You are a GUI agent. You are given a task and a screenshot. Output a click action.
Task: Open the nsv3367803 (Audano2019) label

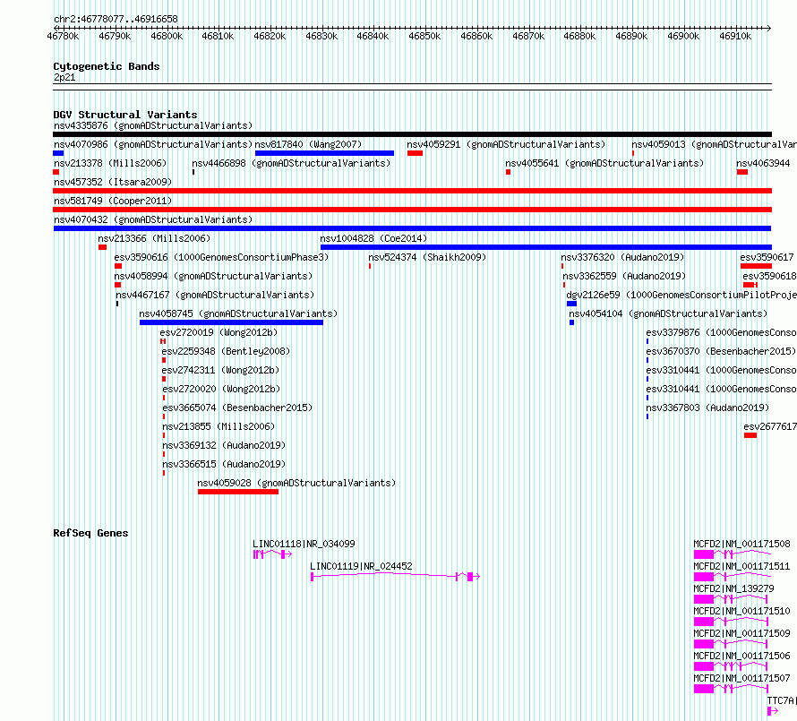click(707, 408)
